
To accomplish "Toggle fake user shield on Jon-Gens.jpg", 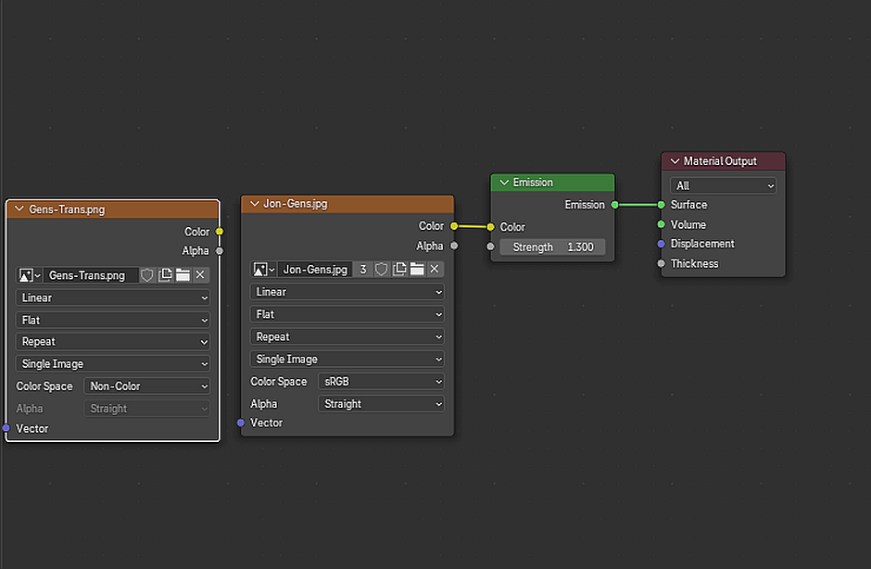I will (381, 270).
